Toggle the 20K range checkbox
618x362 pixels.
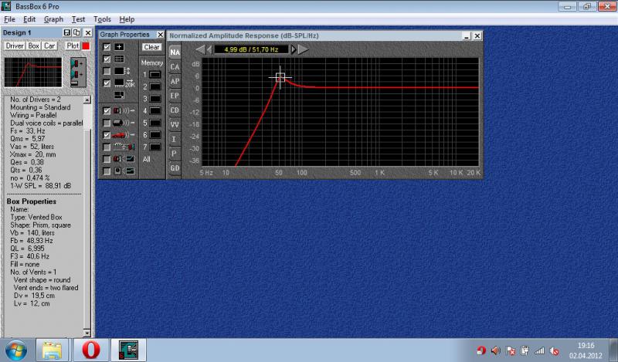[107, 83]
